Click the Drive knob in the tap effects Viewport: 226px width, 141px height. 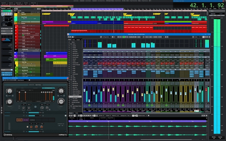pyautogui.click(x=31, y=127)
